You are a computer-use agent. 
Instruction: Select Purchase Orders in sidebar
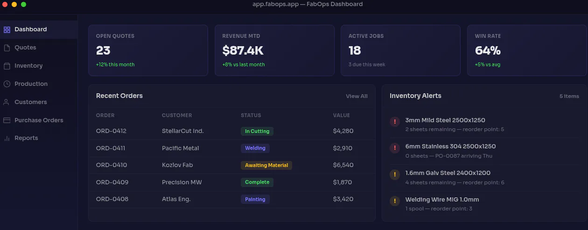point(39,120)
